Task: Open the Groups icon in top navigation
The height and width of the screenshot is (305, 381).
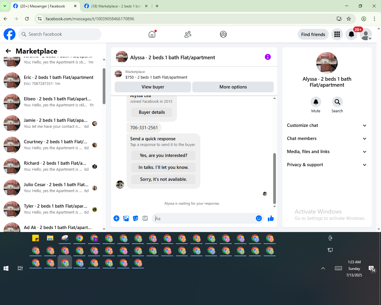Action: [223, 34]
